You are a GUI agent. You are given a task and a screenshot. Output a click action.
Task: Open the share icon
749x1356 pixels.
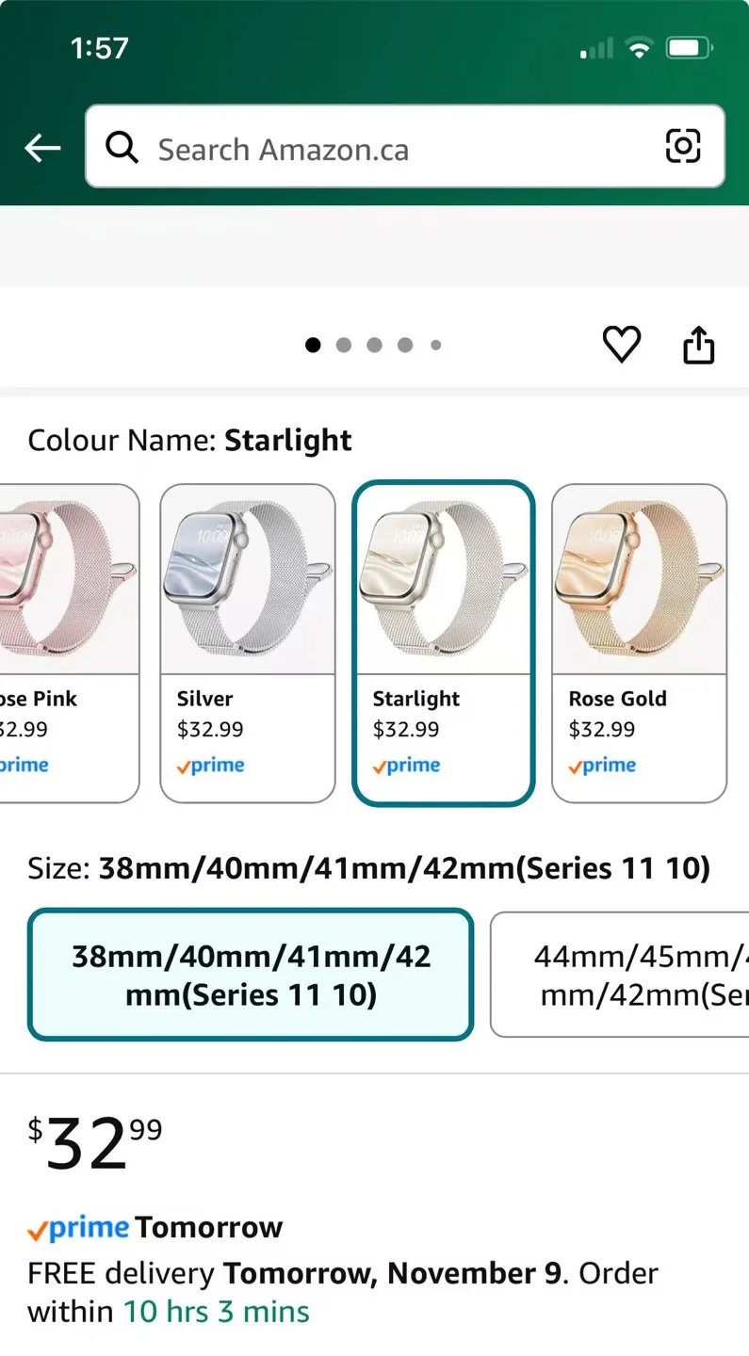(x=698, y=345)
